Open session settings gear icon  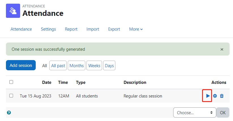point(215,96)
